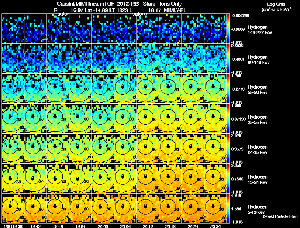Click the Hydrogen 24-35 keV label
This screenshot has height=228, width=300.
[258, 150]
